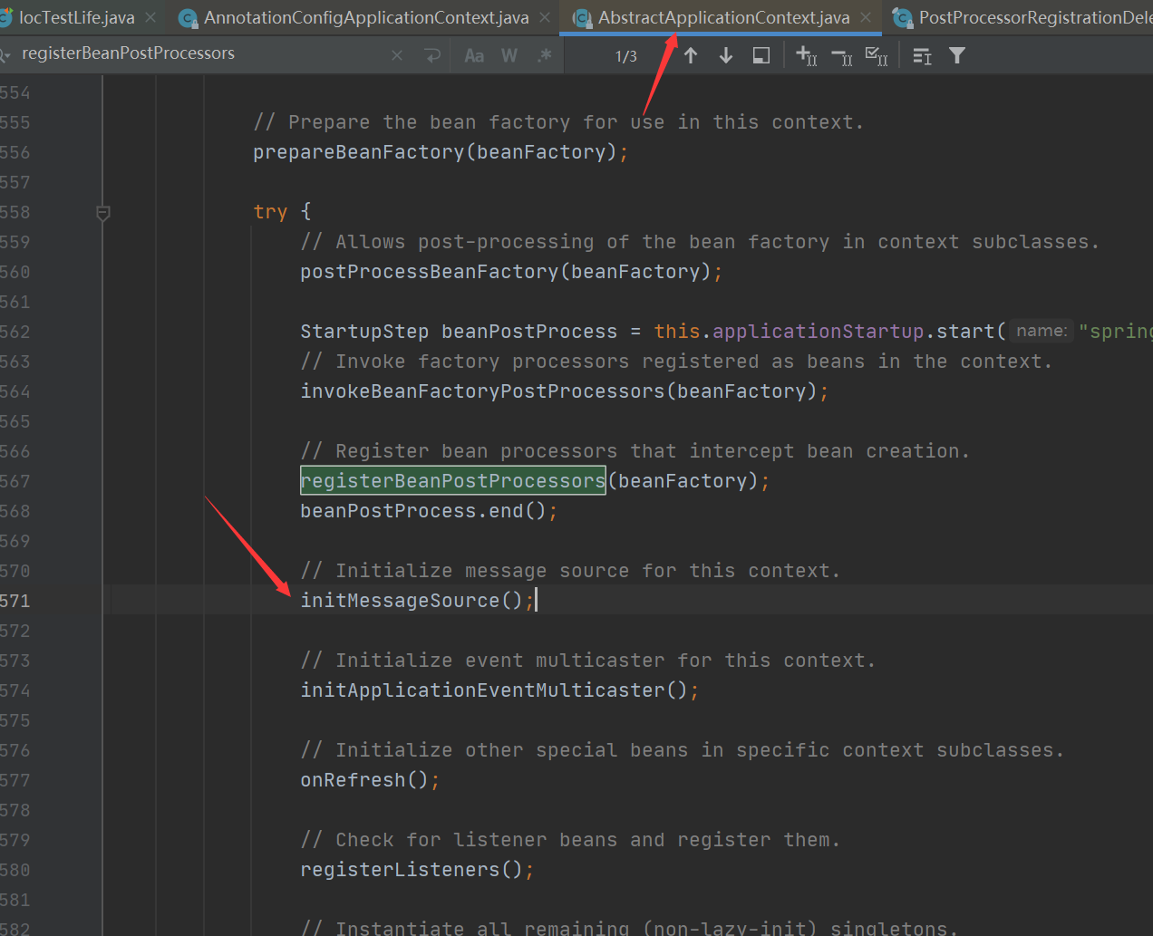Click line number 558 in gutter

coord(15,211)
